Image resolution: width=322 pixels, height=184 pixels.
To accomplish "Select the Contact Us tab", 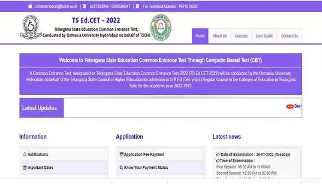I will click(289, 36).
